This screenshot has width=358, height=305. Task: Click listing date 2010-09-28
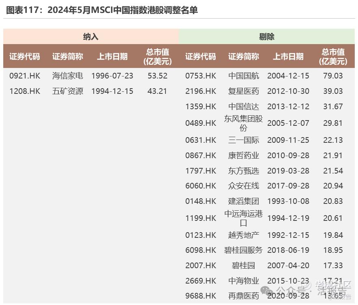pos(288,155)
